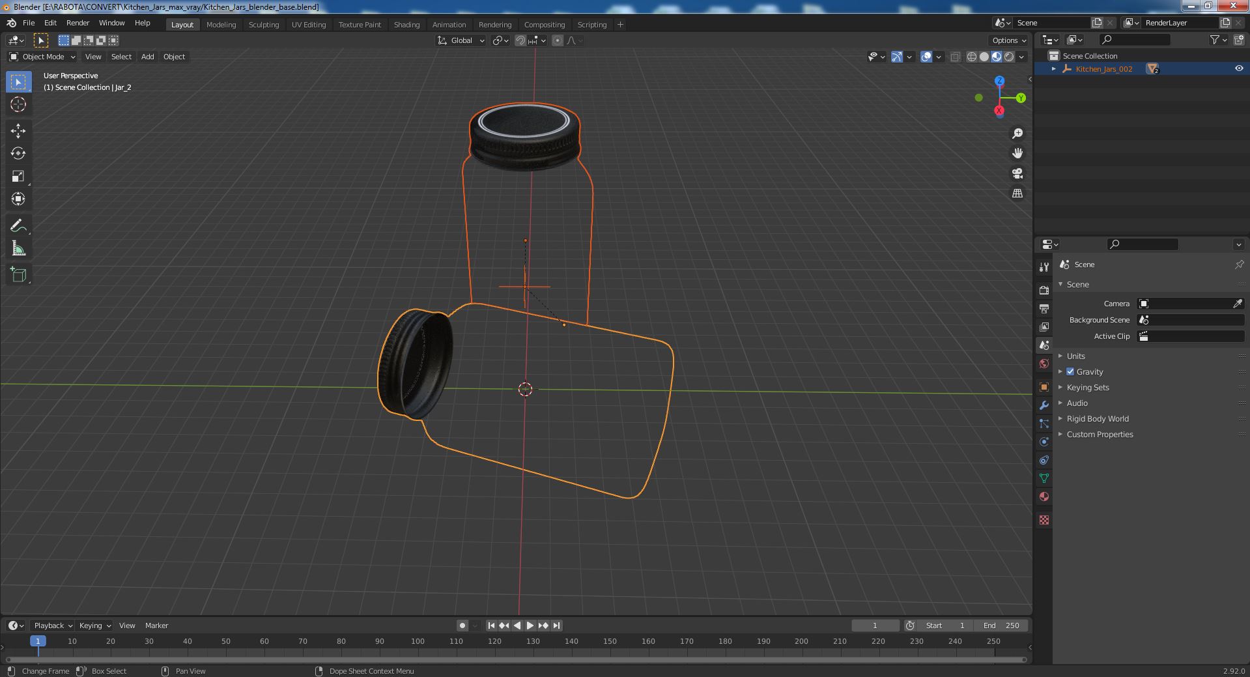1250x677 pixels.
Task: Toggle the Gravity checkbox
Action: (1070, 371)
